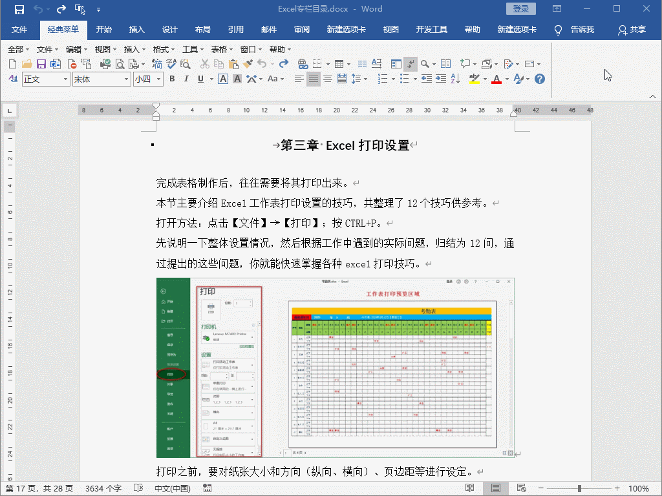Select left text alignment

pyautogui.click(x=299, y=79)
